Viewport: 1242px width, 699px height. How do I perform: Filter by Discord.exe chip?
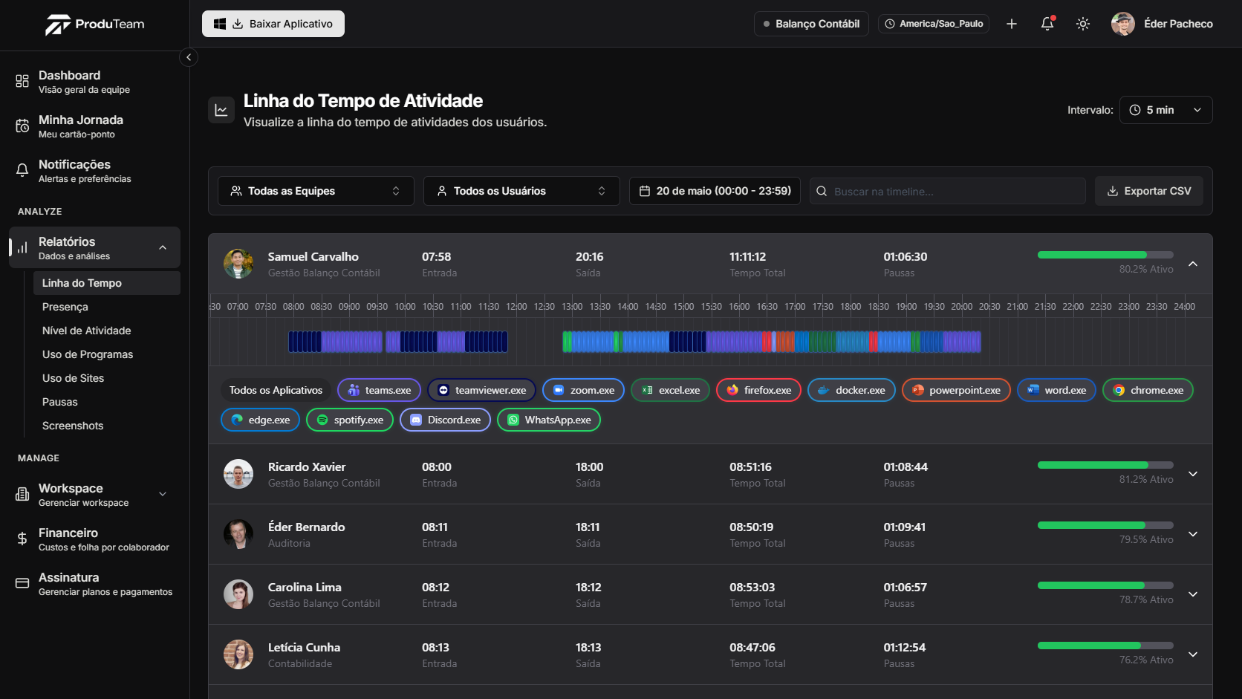point(446,420)
